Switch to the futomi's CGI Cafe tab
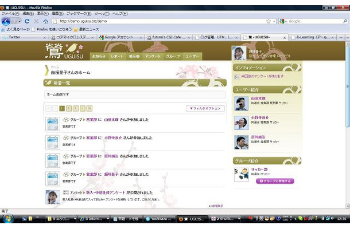 [x=169, y=37]
